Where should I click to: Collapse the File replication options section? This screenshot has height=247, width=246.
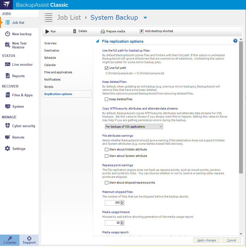point(98,41)
